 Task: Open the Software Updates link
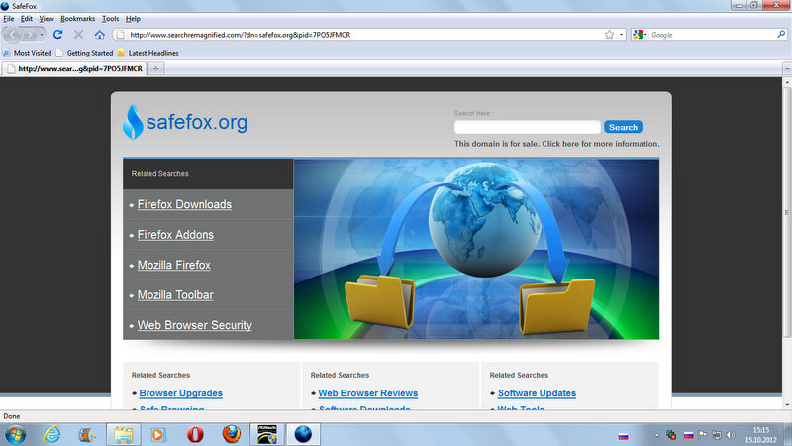tap(537, 392)
